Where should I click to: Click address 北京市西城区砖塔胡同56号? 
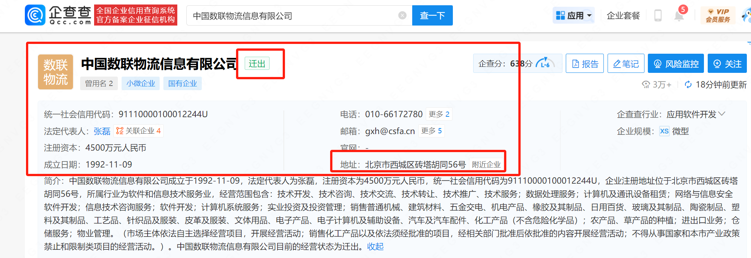(415, 164)
